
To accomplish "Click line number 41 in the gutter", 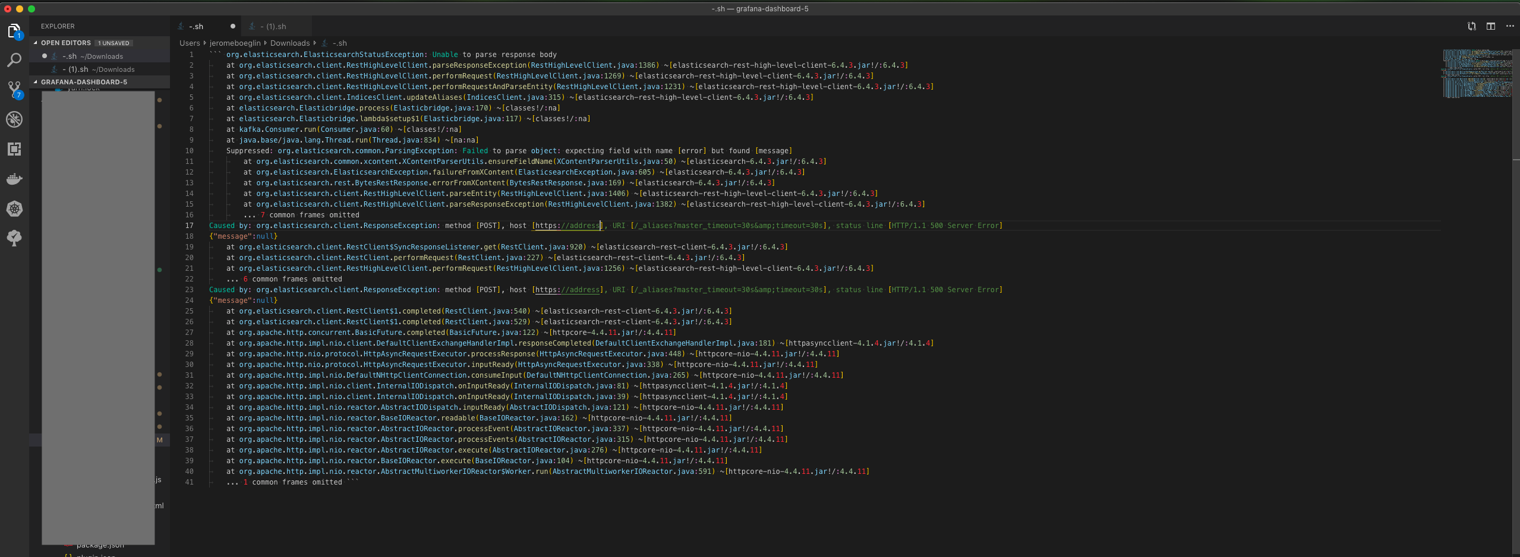I will 189,482.
